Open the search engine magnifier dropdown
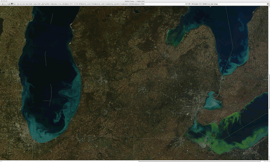The image size is (270, 162). click(190, 4)
